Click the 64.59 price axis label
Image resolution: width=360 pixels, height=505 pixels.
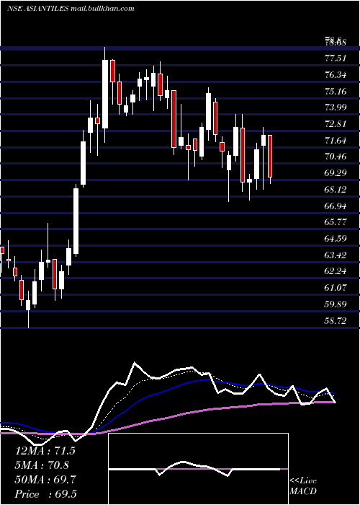[336, 239]
